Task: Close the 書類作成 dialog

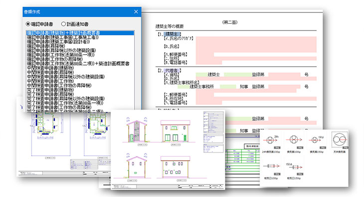Action: [136, 11]
